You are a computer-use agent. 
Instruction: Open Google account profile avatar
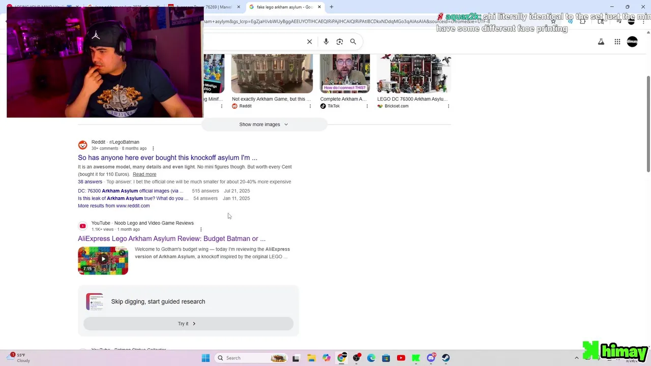coord(632,42)
